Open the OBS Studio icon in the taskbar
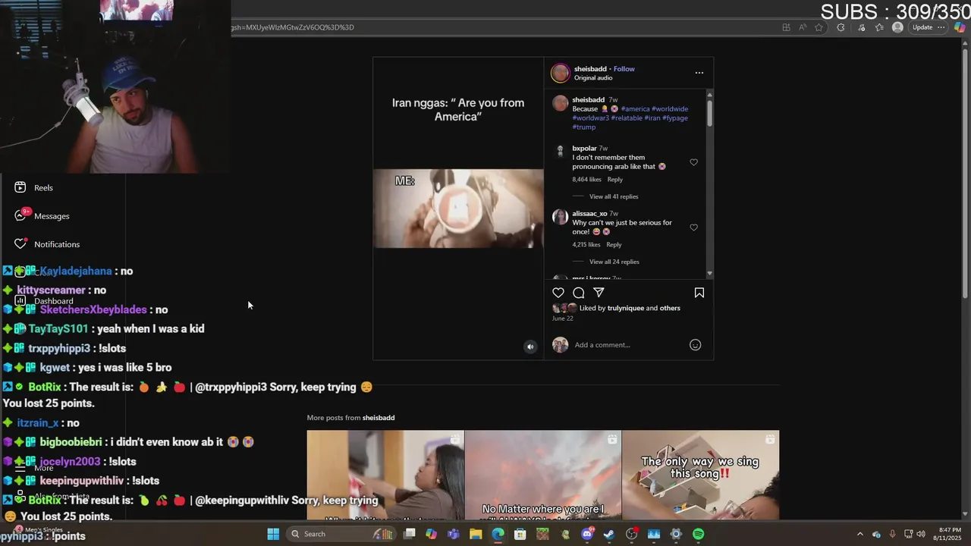The image size is (971, 546). pyautogui.click(x=632, y=534)
